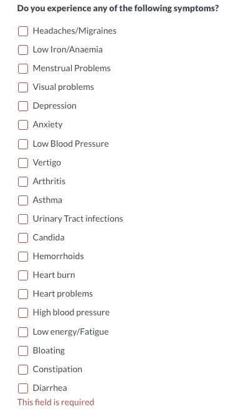The image size is (233, 414).
Task: Tick the Low Iron/Anaemia option
Action: (23, 49)
